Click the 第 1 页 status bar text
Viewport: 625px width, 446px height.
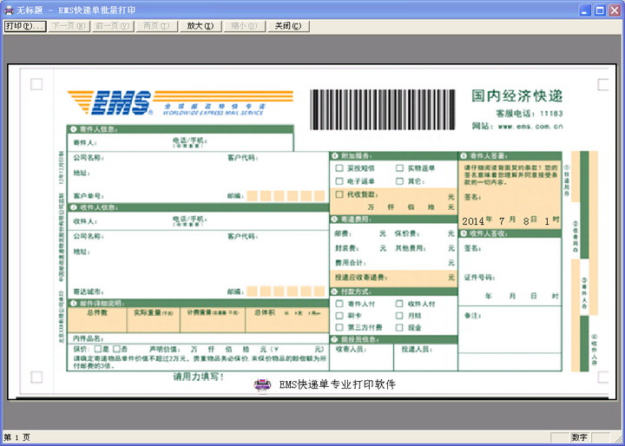click(x=16, y=437)
